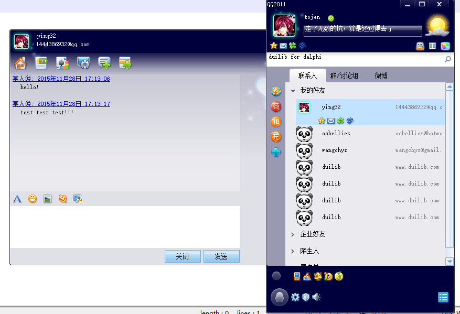Click the blue plus add-app sidebar icon

(x=276, y=152)
